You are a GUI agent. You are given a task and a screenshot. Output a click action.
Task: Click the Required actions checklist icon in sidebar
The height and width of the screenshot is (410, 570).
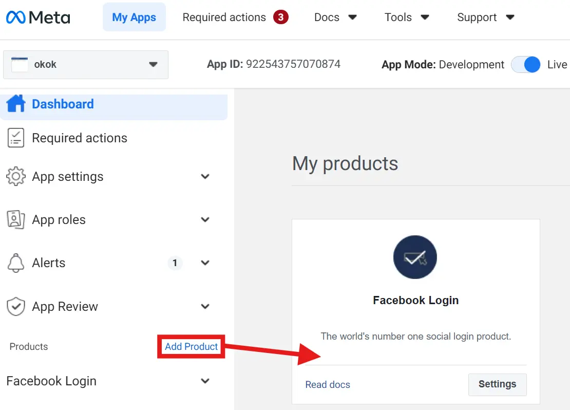click(x=15, y=138)
